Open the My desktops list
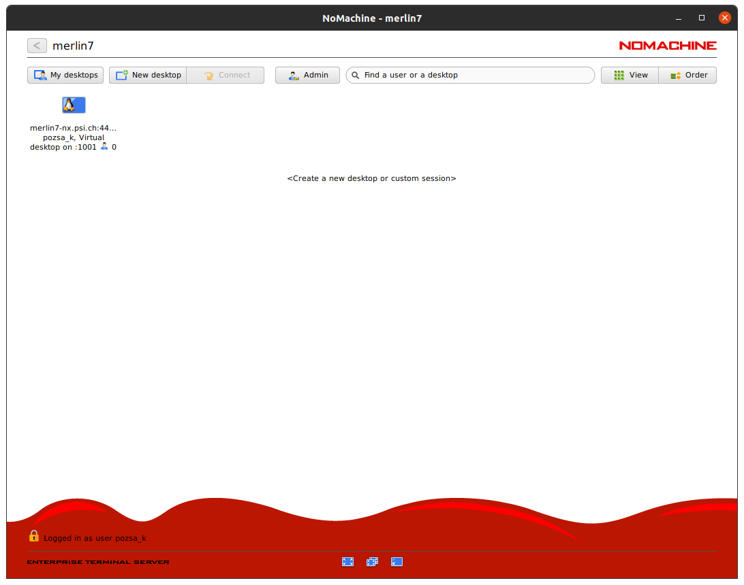Screen dimensions: 744x585 point(65,75)
